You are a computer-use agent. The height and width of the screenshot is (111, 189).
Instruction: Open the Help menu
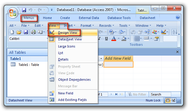point(161,26)
